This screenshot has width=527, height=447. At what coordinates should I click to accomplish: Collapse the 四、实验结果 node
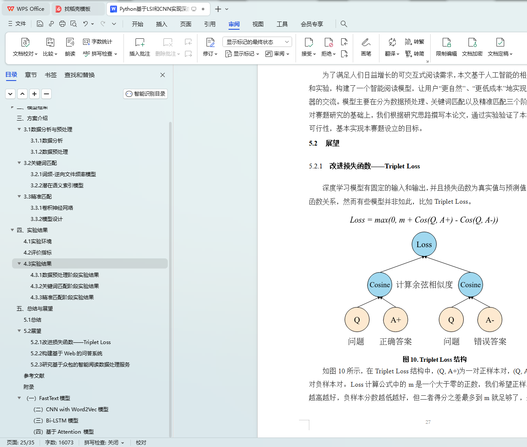click(x=12, y=230)
